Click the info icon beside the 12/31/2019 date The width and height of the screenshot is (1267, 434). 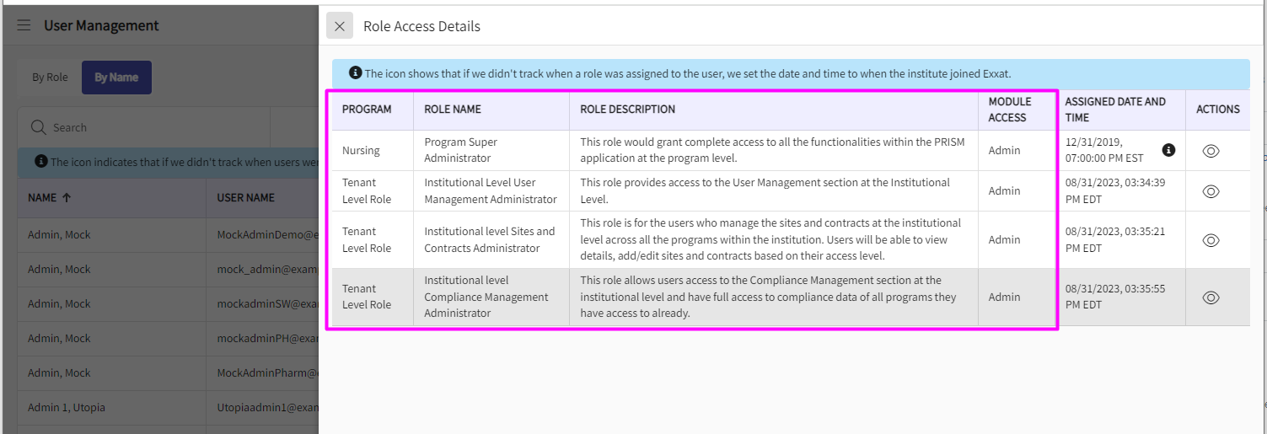(x=1168, y=150)
